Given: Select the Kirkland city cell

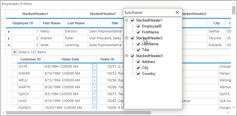Looking at the screenshot, I should pos(216,45).
